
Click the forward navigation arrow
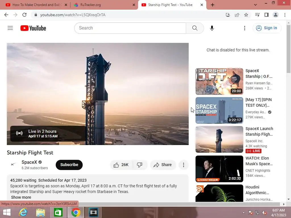(15, 15)
